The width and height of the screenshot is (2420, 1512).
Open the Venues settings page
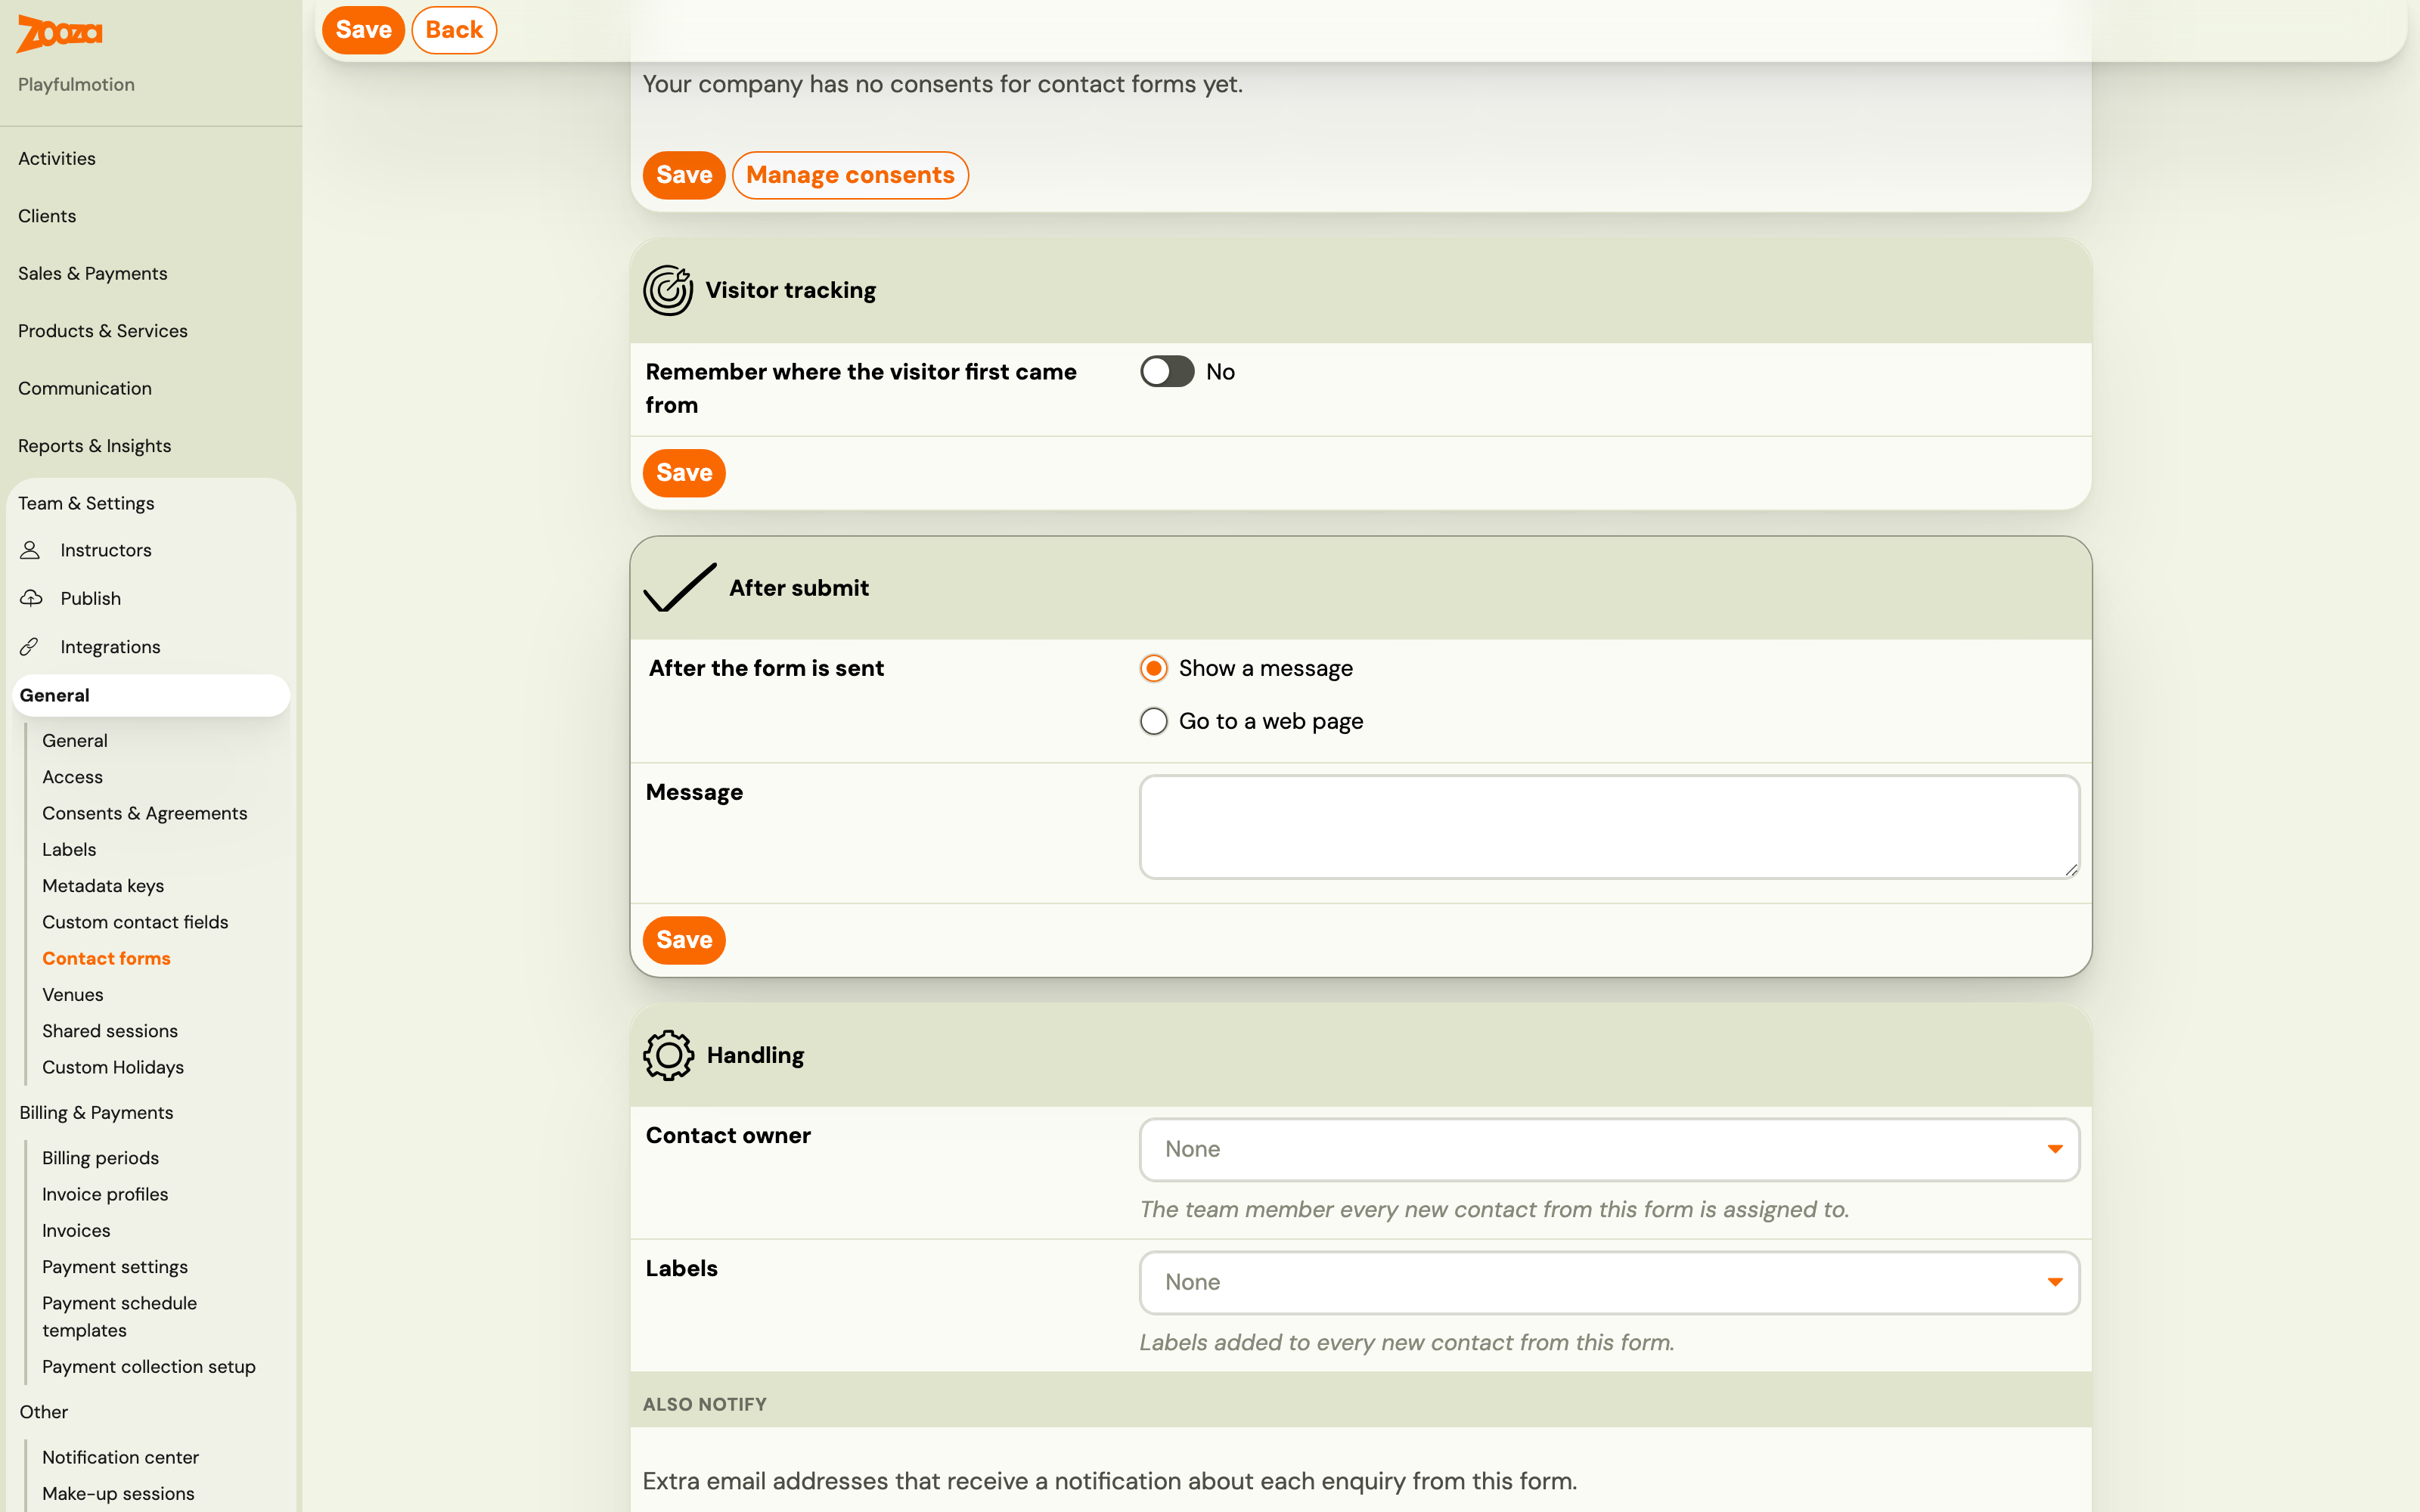(73, 994)
